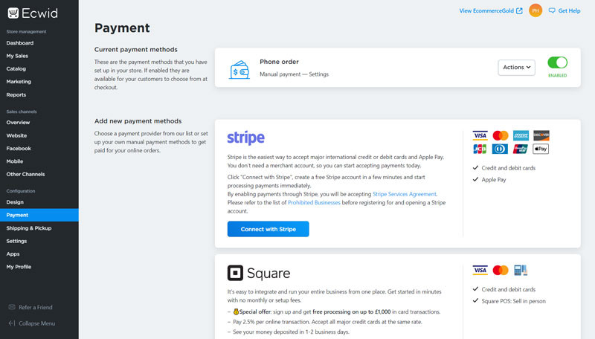Click the Apple Pay icon

[541, 149]
